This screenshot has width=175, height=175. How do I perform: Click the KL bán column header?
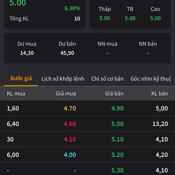(x=159, y=94)
